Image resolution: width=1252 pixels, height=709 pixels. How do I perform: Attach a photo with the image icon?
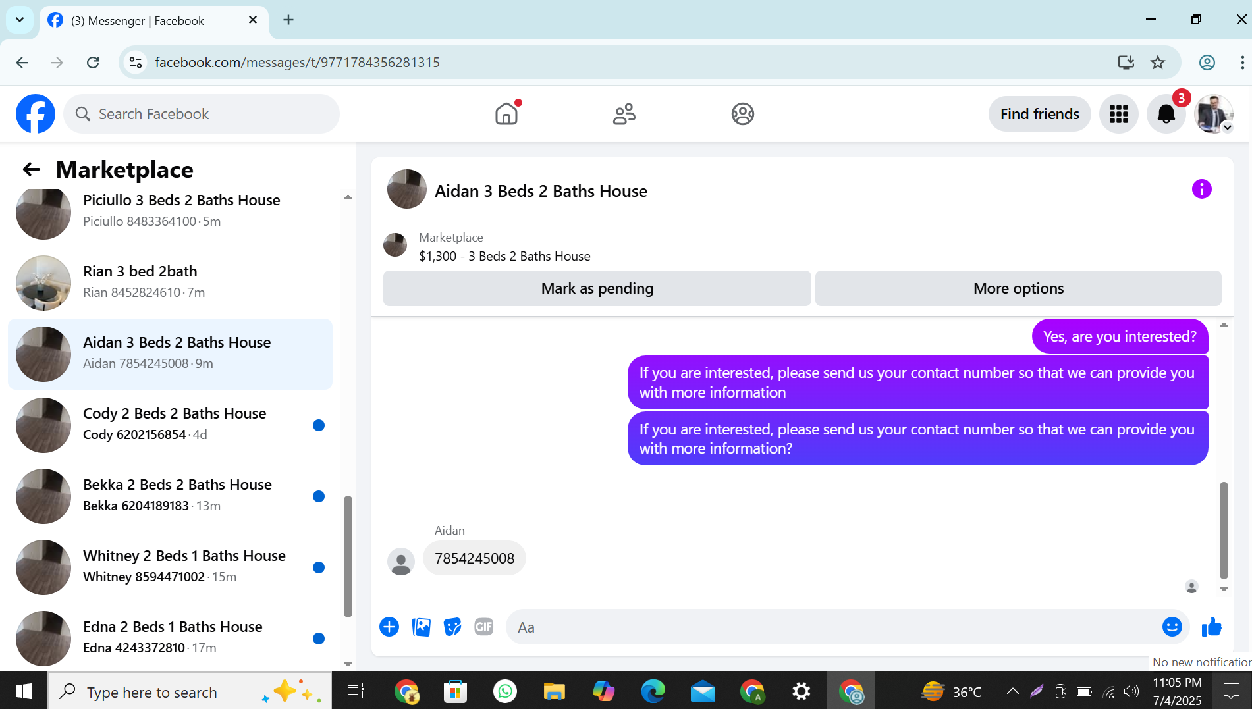421,627
